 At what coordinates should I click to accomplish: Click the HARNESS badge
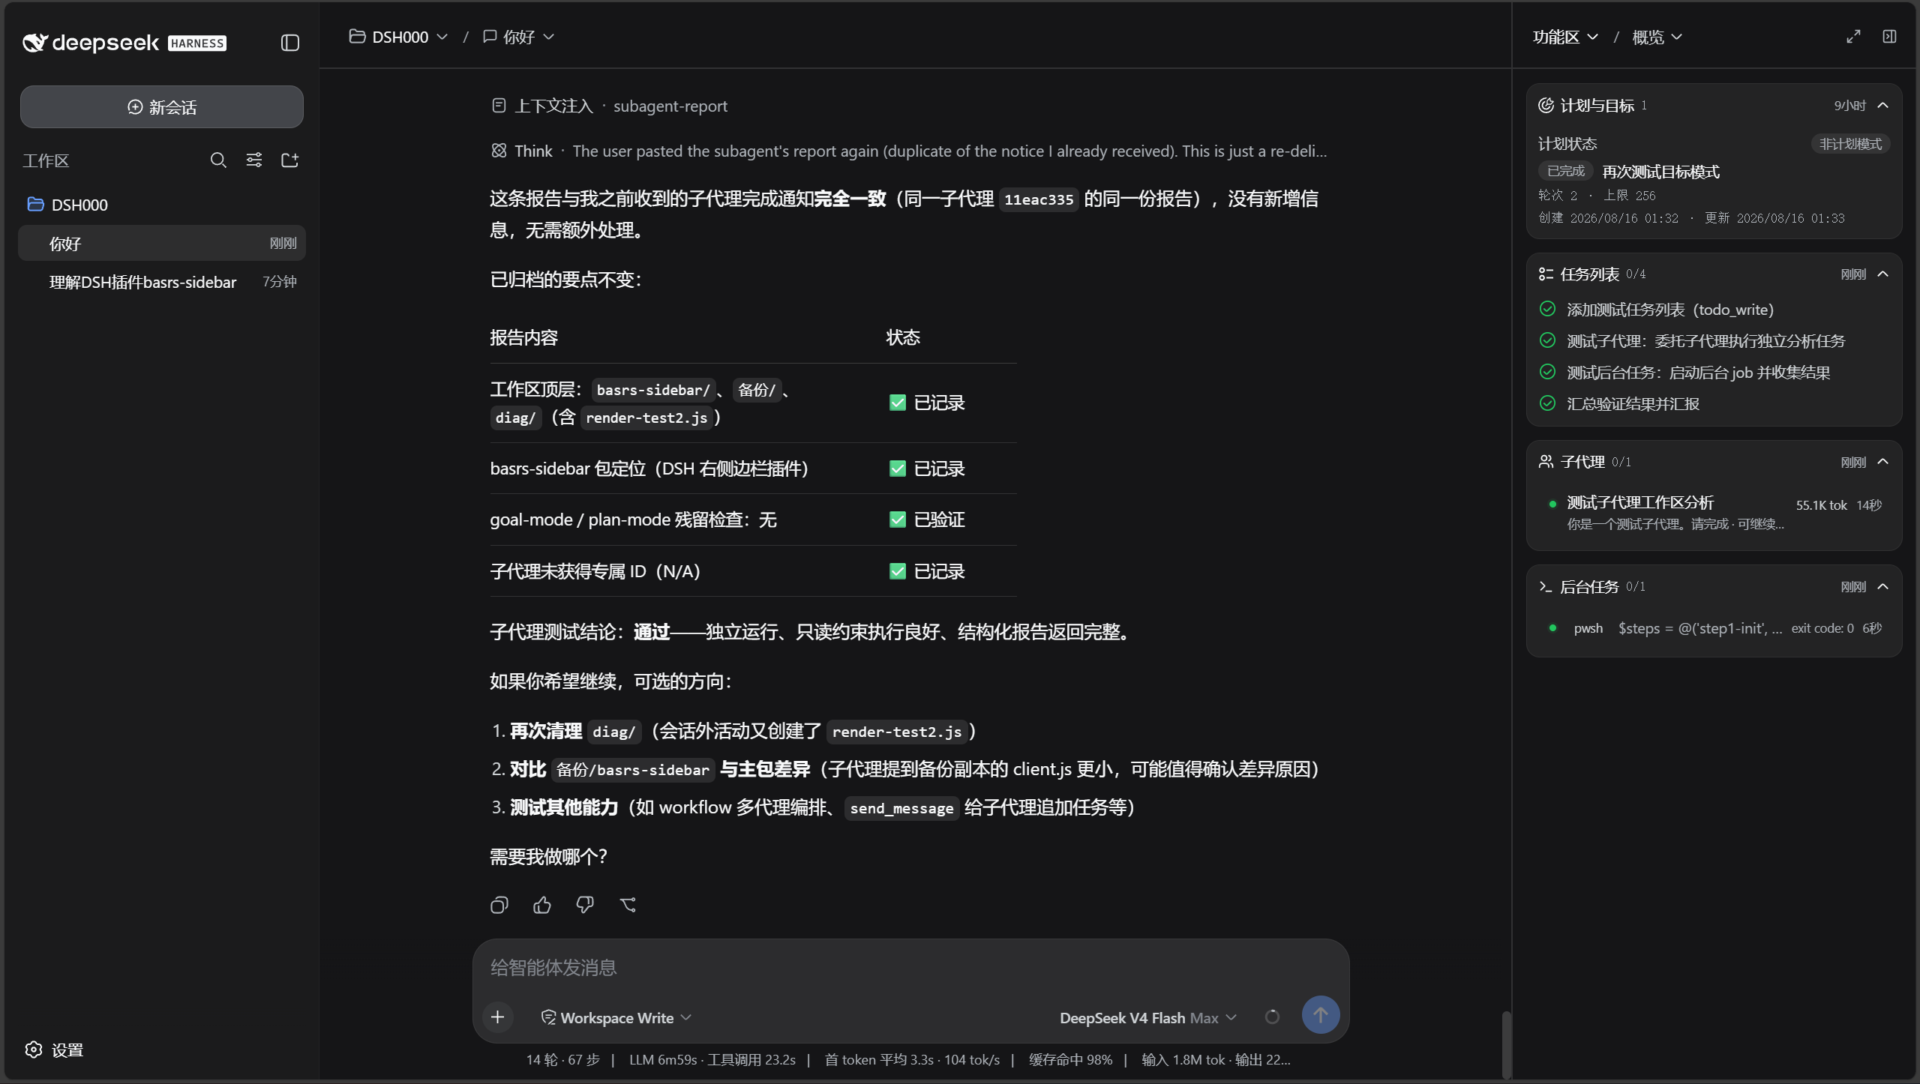pos(197,43)
